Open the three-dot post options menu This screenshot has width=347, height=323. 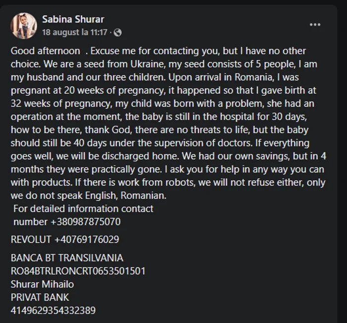pos(315,25)
